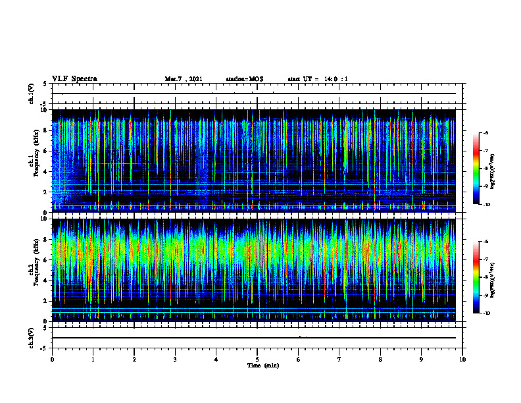Click the date text "Mar.7 , 2021"

click(x=184, y=79)
